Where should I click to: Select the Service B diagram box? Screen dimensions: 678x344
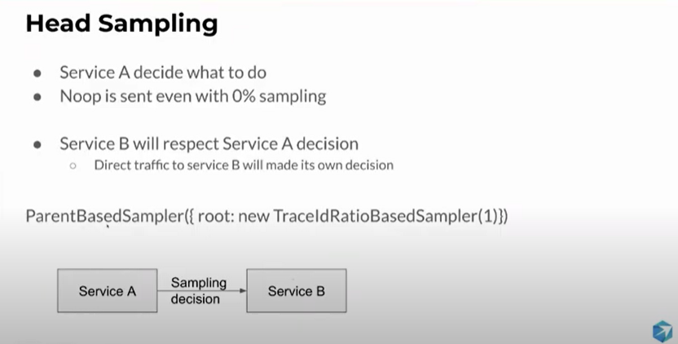click(297, 291)
